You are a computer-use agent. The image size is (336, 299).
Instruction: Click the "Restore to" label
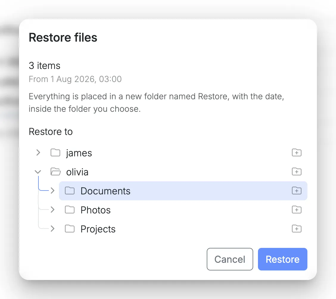(x=51, y=132)
